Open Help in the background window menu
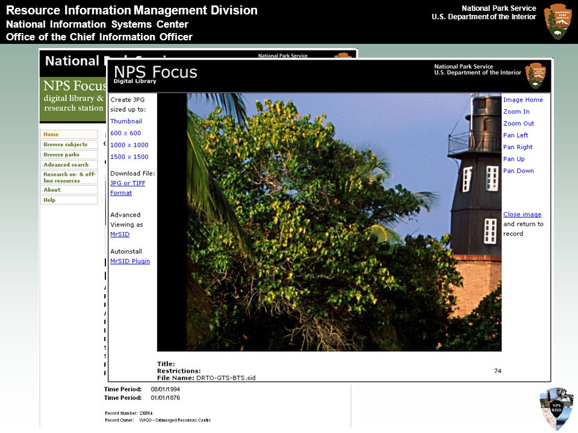Viewport: 578px width, 433px height. [69, 200]
